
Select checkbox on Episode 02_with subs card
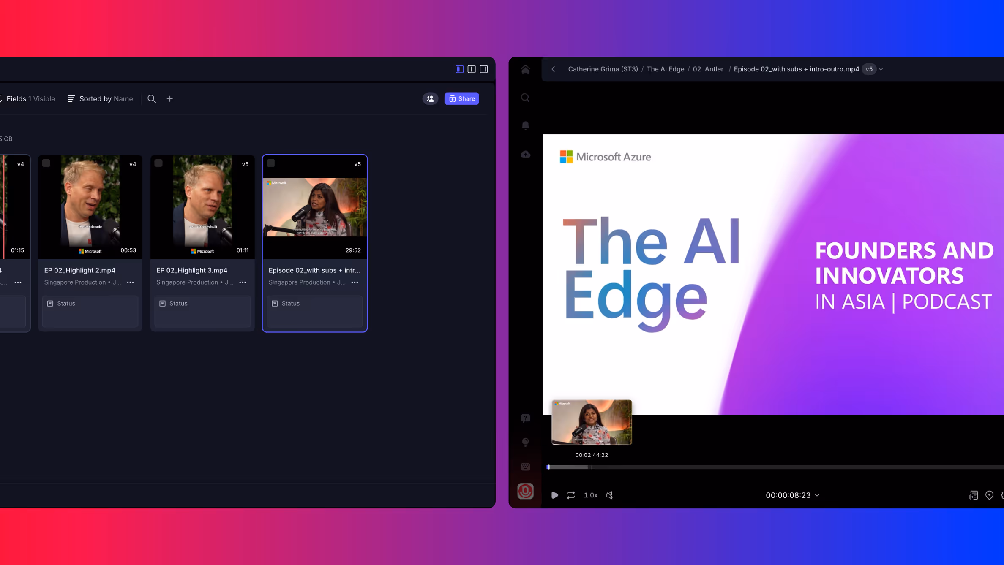coord(271,163)
